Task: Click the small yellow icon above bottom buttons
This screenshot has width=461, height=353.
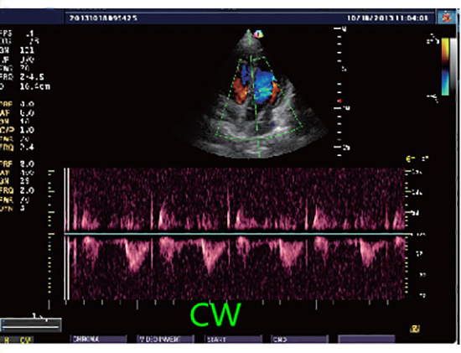Action: (415, 329)
